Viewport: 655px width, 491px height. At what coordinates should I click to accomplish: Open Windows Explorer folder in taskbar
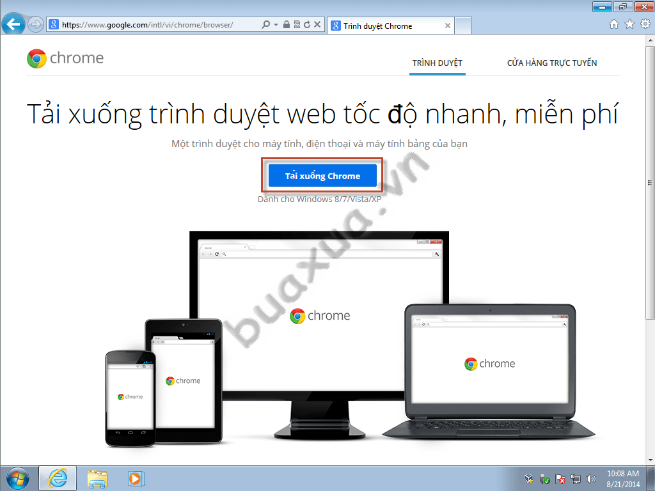tap(97, 478)
